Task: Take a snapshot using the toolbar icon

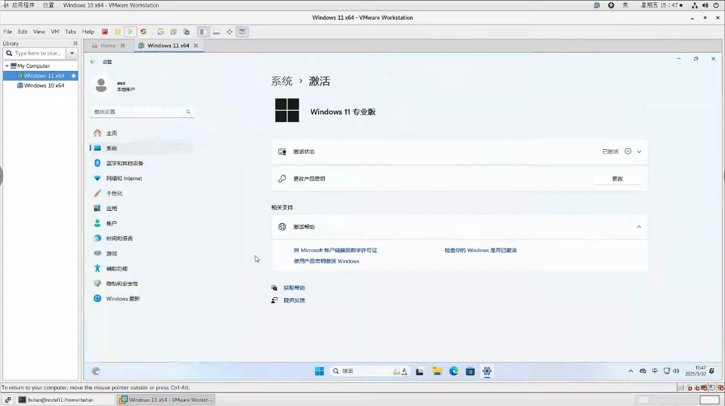Action: [161, 32]
